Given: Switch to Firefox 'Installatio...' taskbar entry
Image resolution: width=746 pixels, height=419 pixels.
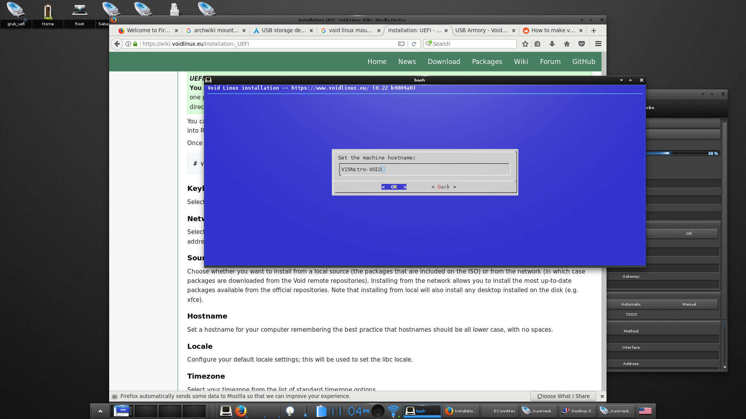Looking at the screenshot, I should click(461, 411).
